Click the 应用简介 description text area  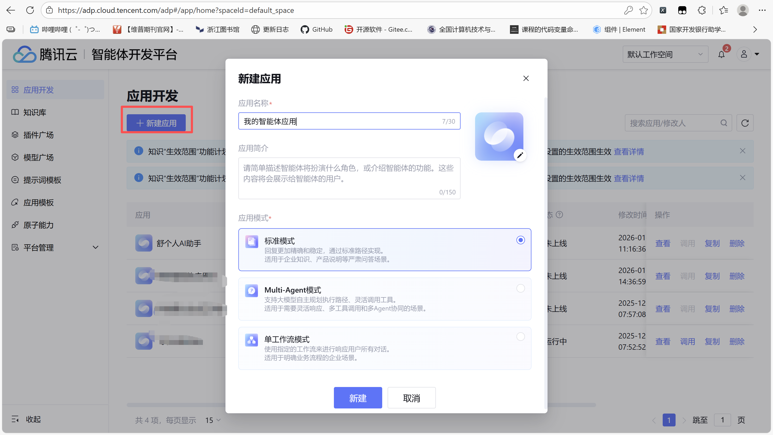[349, 178]
